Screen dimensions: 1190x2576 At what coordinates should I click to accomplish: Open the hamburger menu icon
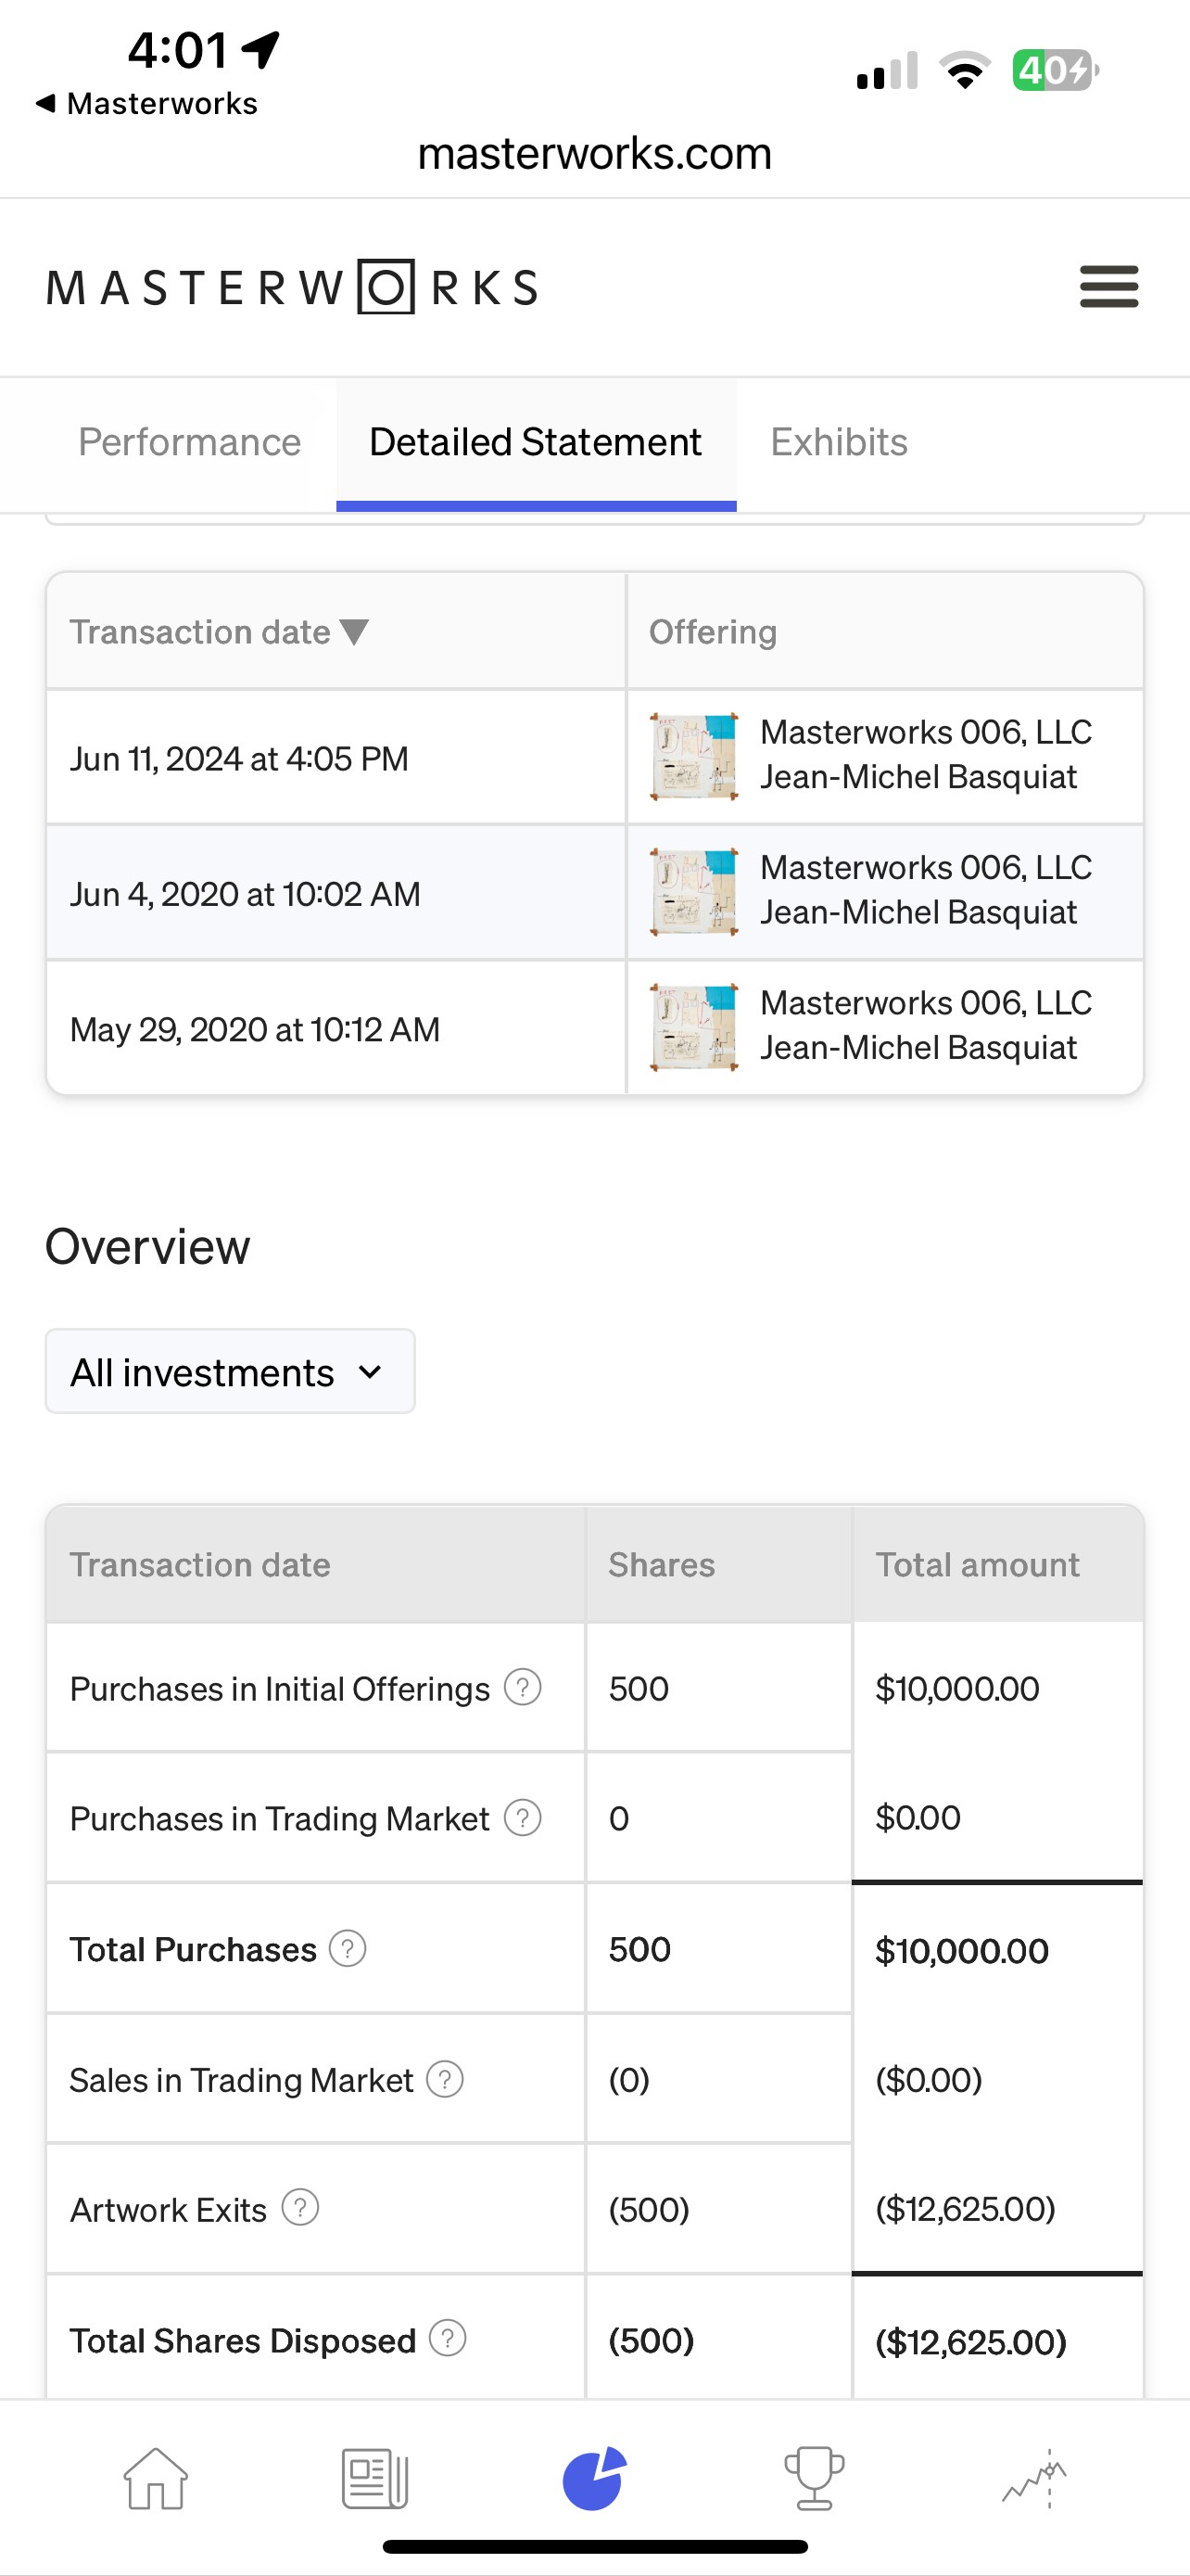click(1108, 287)
